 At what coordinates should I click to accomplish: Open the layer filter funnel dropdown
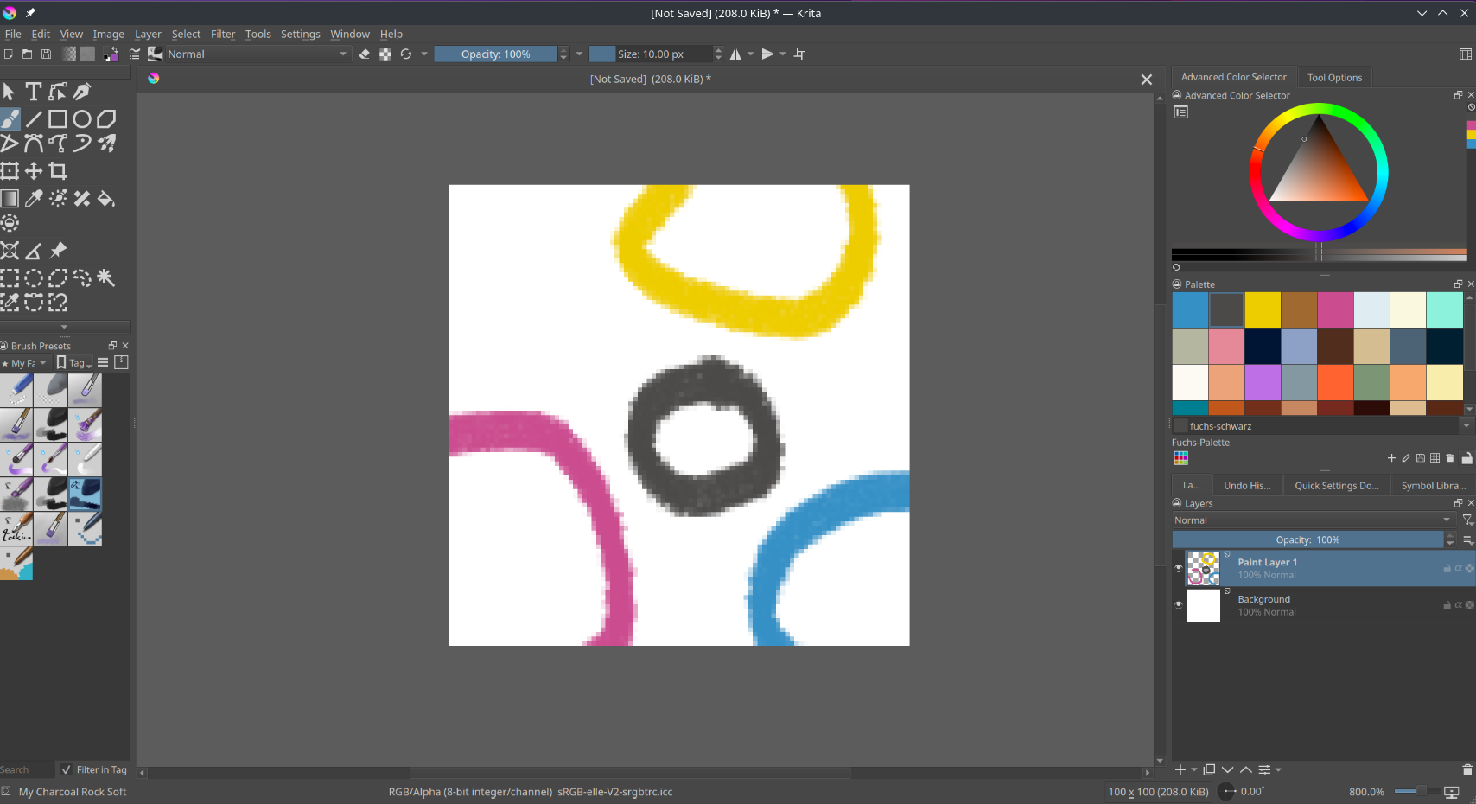1467,520
